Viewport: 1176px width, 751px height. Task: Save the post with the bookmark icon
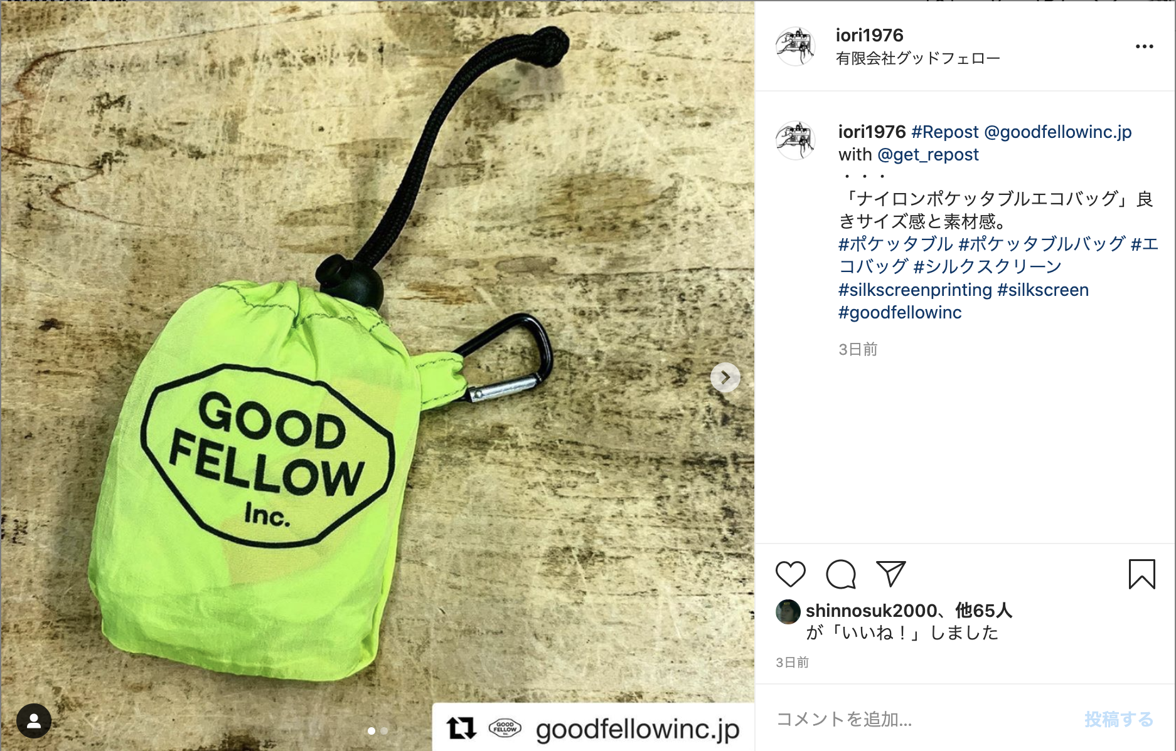(x=1141, y=574)
